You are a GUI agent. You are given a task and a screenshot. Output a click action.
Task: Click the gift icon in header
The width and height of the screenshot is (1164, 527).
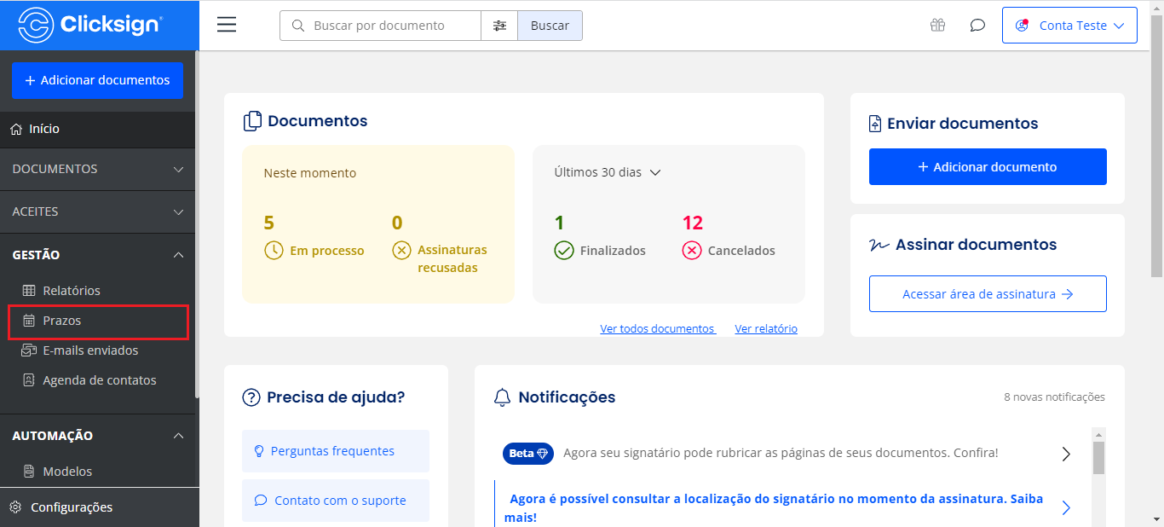[937, 25]
